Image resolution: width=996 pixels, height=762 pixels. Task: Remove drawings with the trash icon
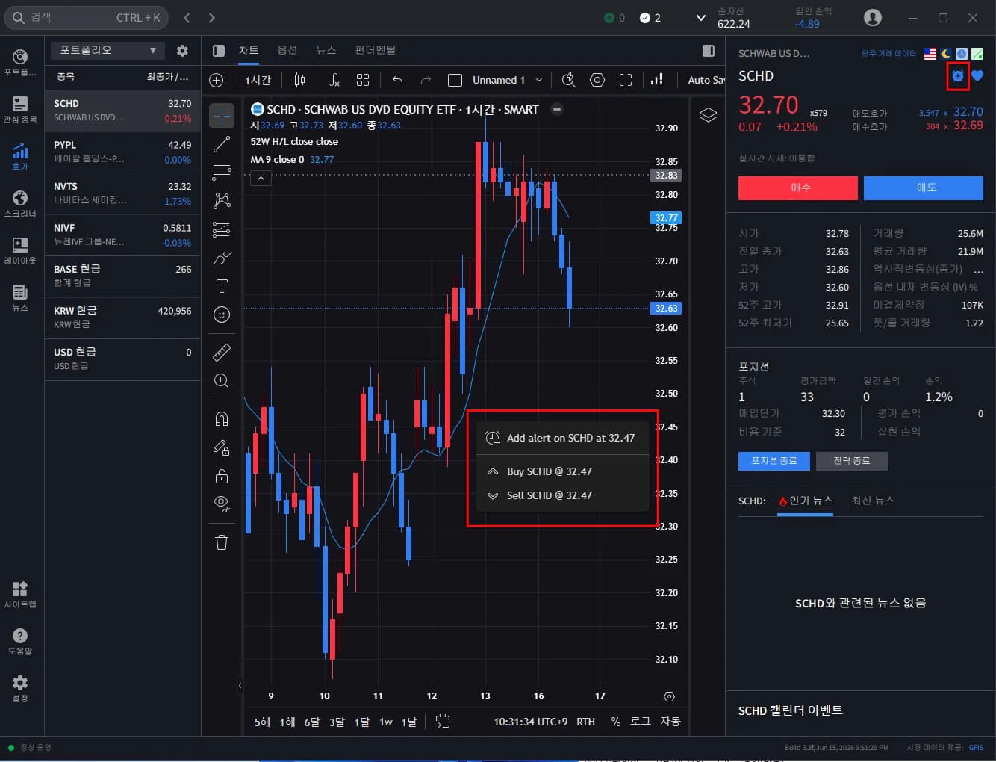(x=222, y=542)
